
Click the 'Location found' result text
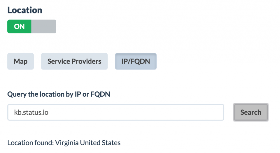[30, 143]
